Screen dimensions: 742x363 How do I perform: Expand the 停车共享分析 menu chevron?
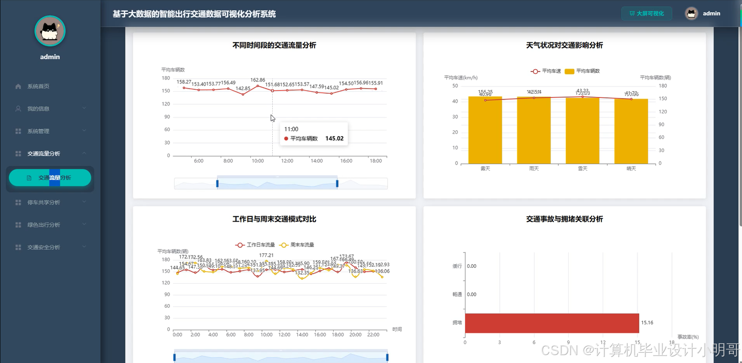pos(84,202)
